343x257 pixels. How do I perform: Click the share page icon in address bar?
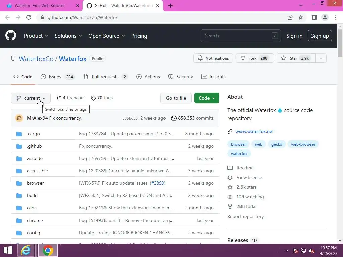click(x=290, y=17)
